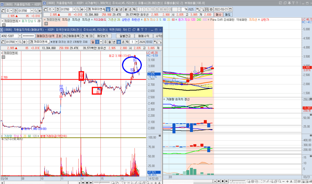Open 틱 interval dropdown arrow in the 자동일지차트 toolbar

(136, 42)
